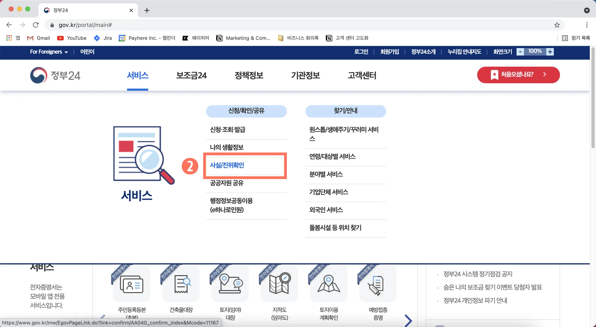The image size is (596, 327).
Task: Open the 보조금24 menu
Action: click(x=191, y=75)
